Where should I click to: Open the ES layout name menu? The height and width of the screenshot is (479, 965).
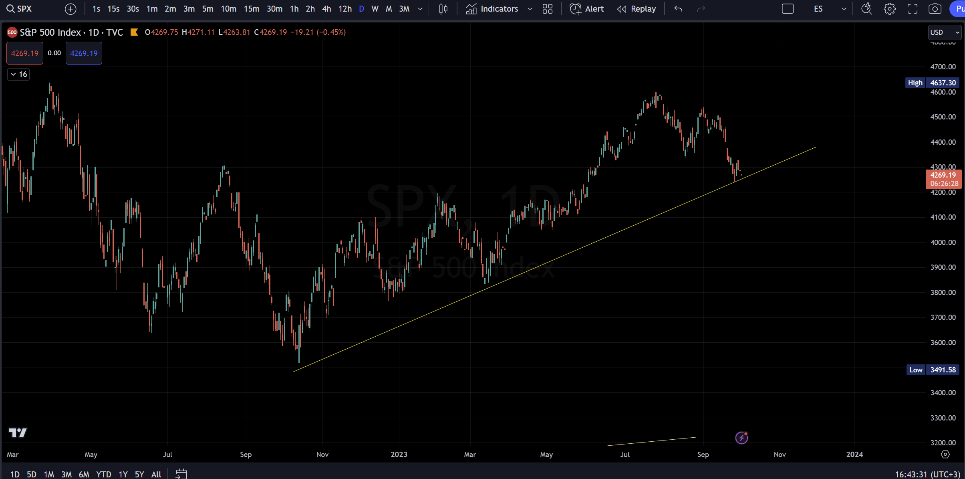(x=818, y=9)
